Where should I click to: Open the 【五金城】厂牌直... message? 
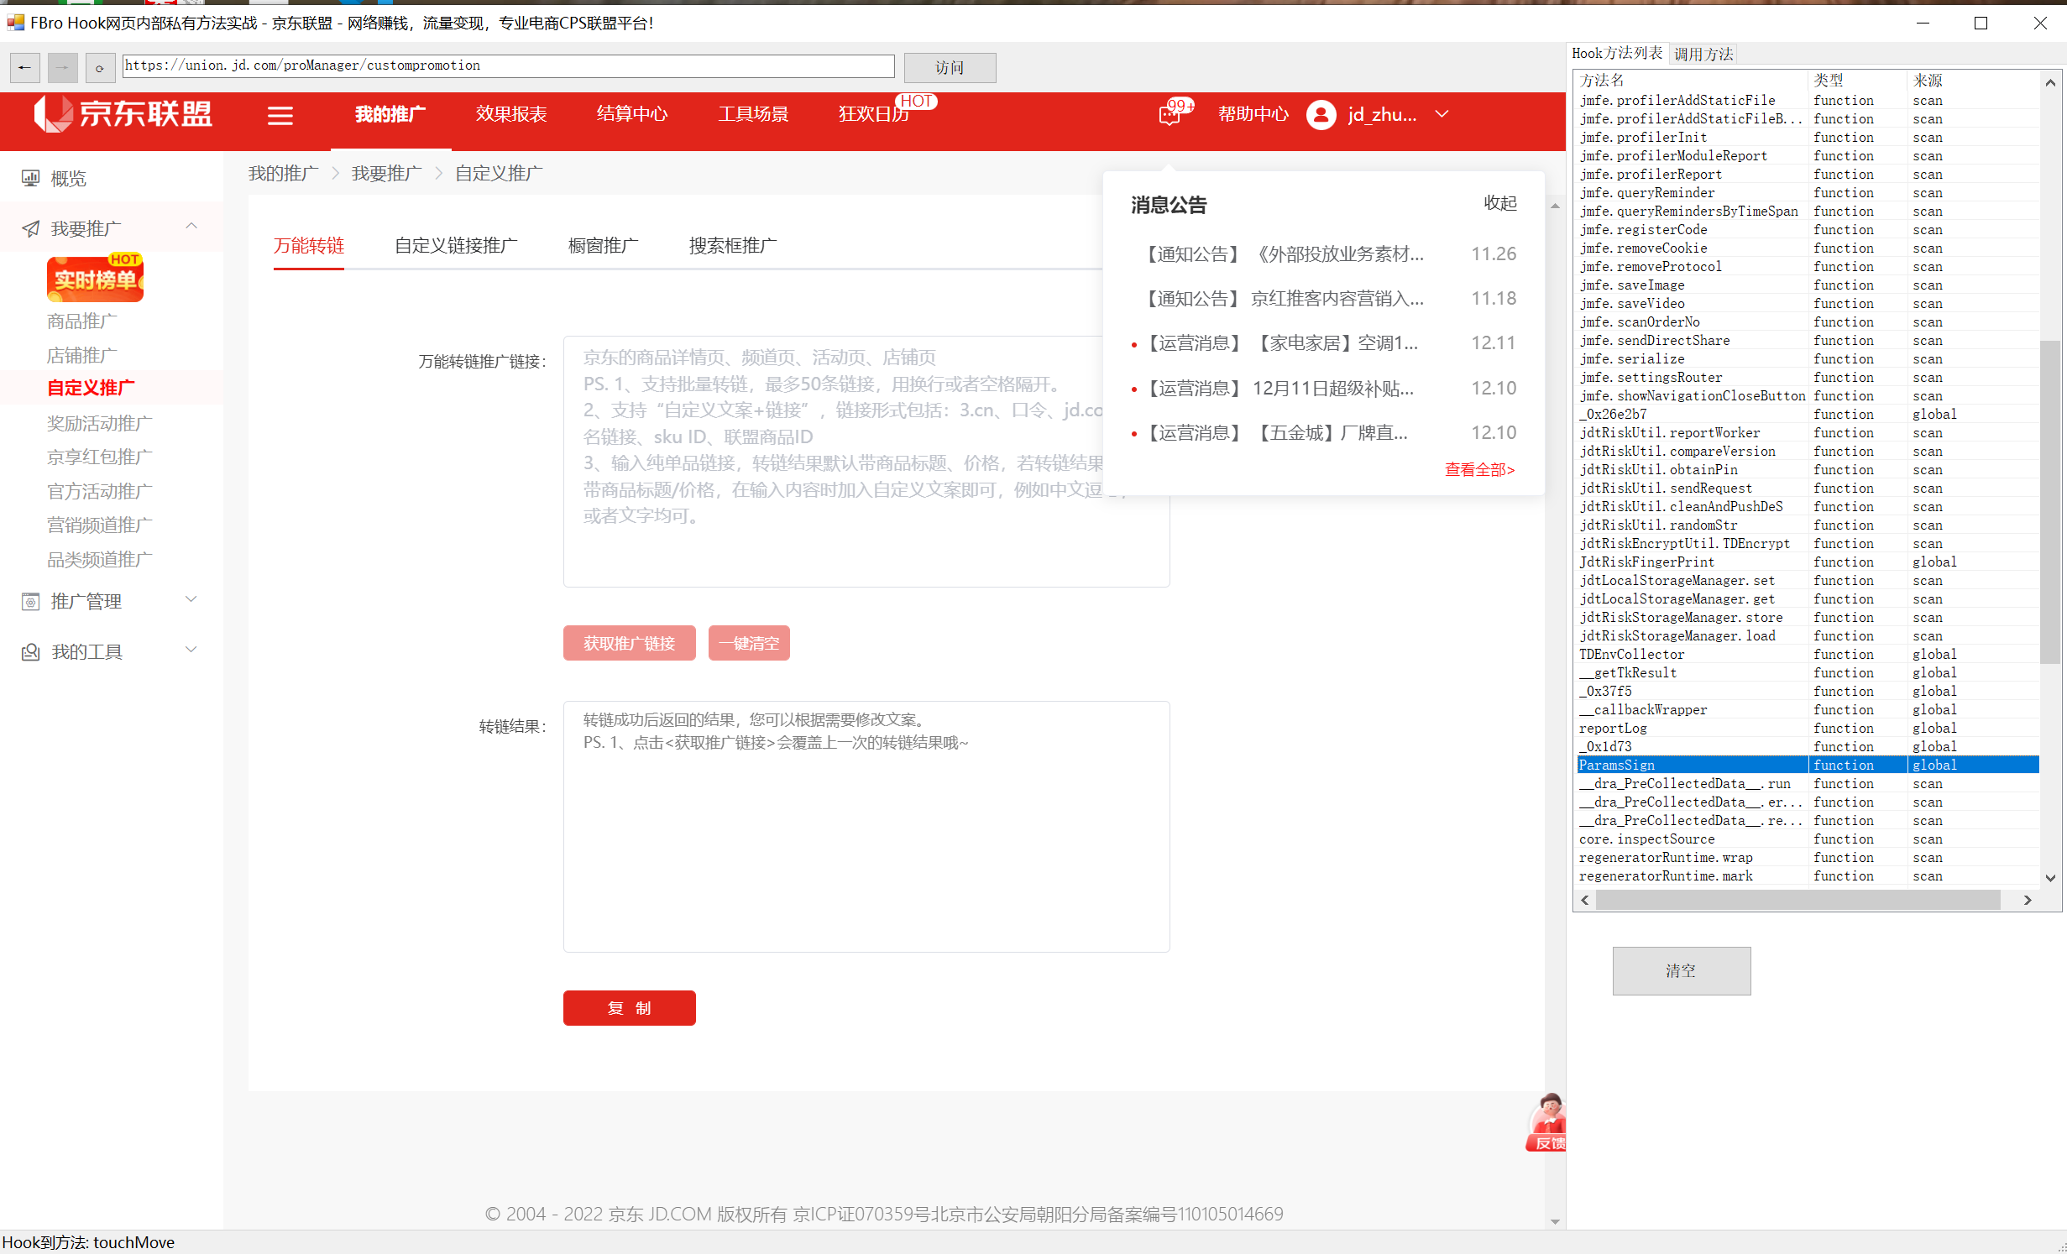(1276, 433)
